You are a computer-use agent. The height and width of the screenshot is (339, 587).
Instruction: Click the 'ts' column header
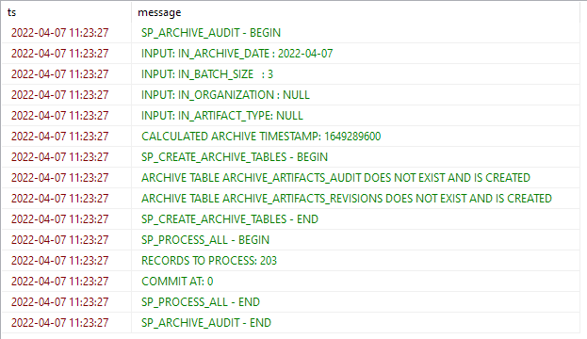click(66, 12)
